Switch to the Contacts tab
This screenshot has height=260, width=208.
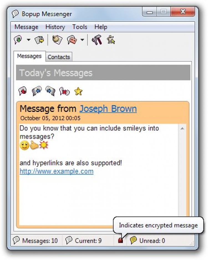point(59,57)
